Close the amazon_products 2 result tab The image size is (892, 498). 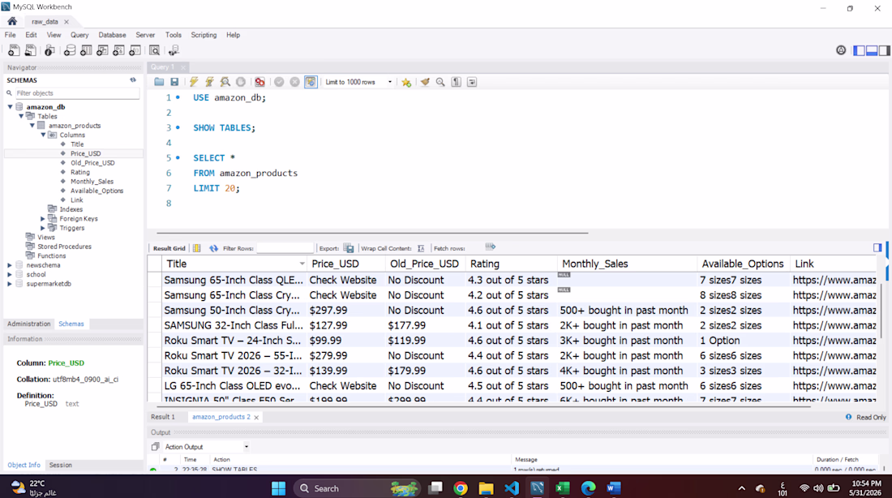coord(256,417)
